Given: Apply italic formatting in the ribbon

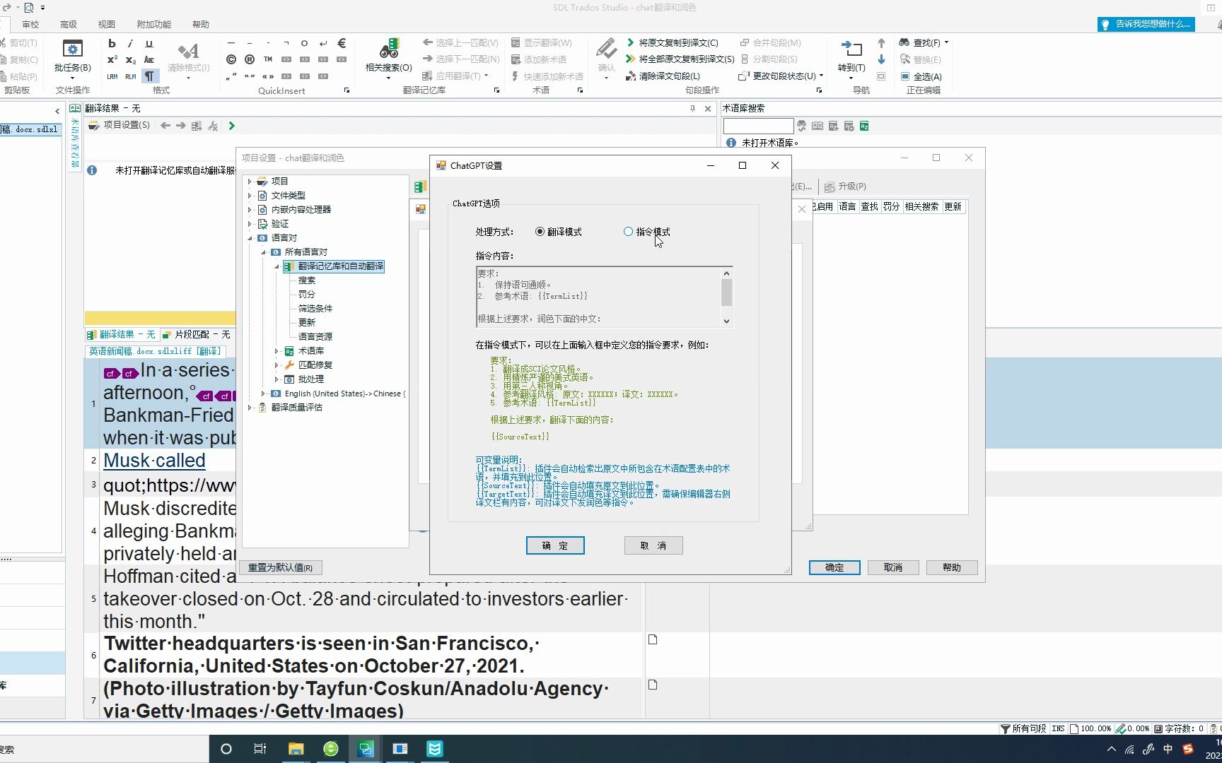Looking at the screenshot, I should coord(130,43).
